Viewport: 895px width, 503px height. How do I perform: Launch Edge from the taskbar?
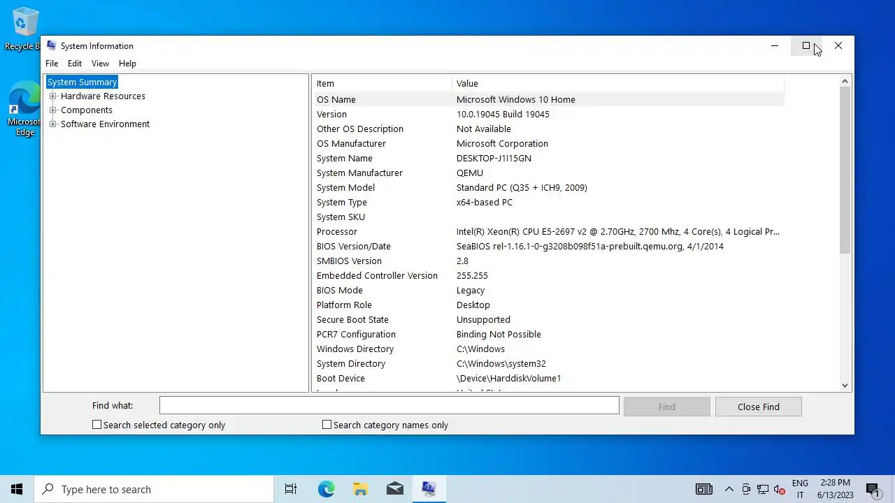pyautogui.click(x=326, y=489)
